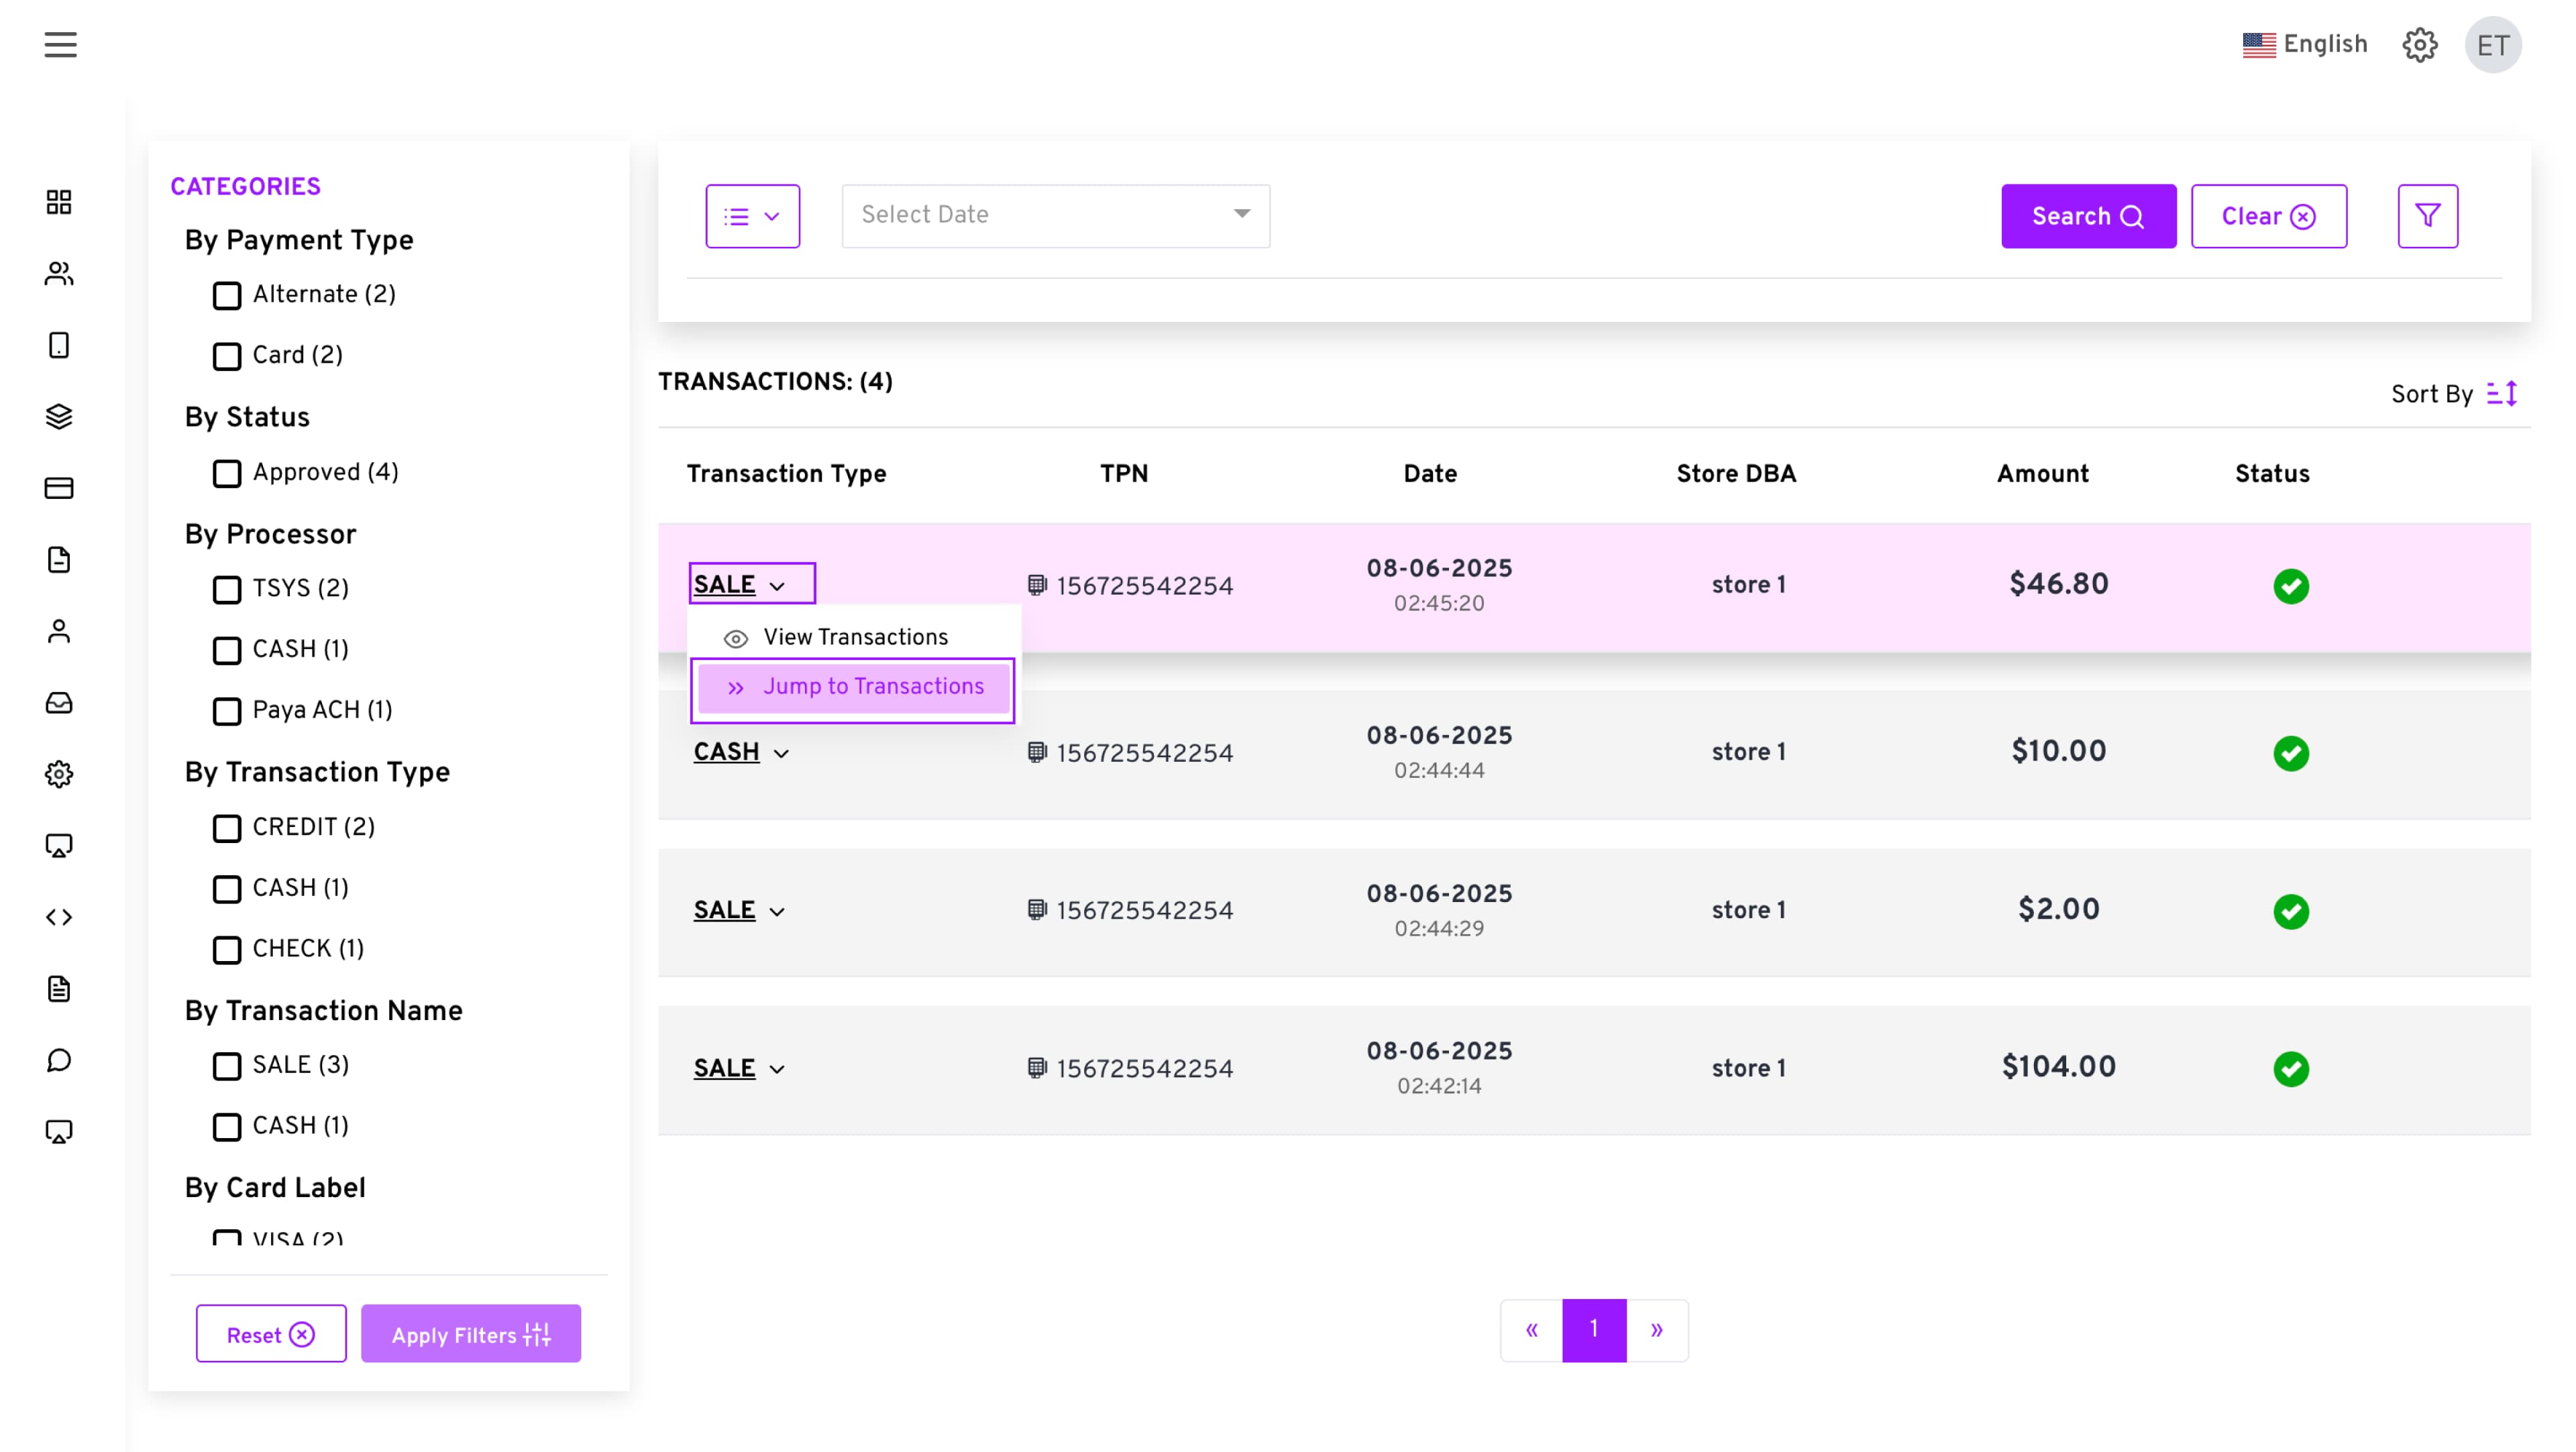
Task: Click the code brackets icon in sidebar
Action: (x=59, y=917)
